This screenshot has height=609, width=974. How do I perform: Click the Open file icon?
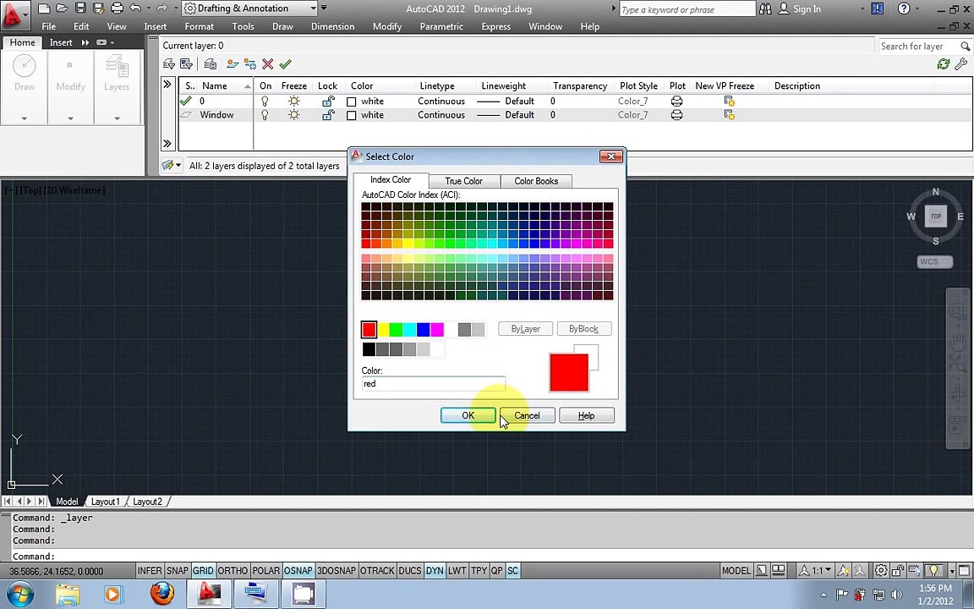(62, 8)
